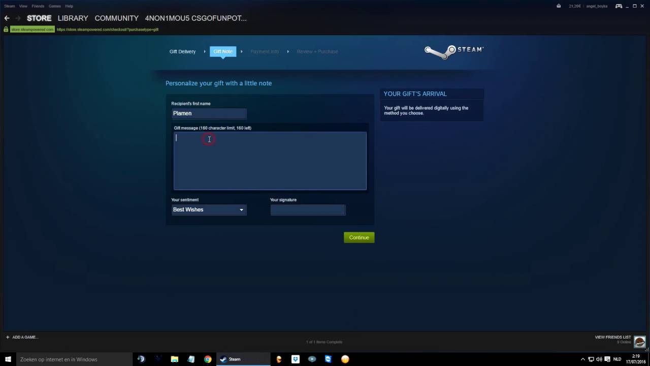
Task: Open the Friends menu
Action: tap(38, 6)
